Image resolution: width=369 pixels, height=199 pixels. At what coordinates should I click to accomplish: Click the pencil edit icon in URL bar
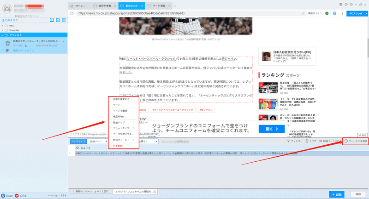click(303, 13)
